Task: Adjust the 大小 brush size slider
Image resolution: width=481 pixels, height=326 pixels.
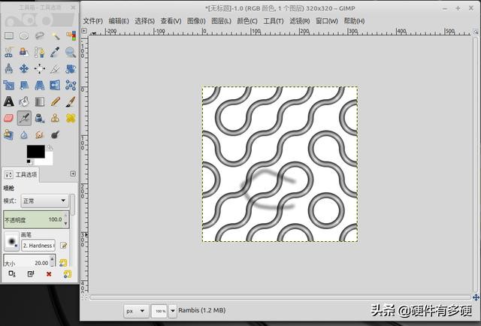Action: pyautogui.click(x=29, y=261)
